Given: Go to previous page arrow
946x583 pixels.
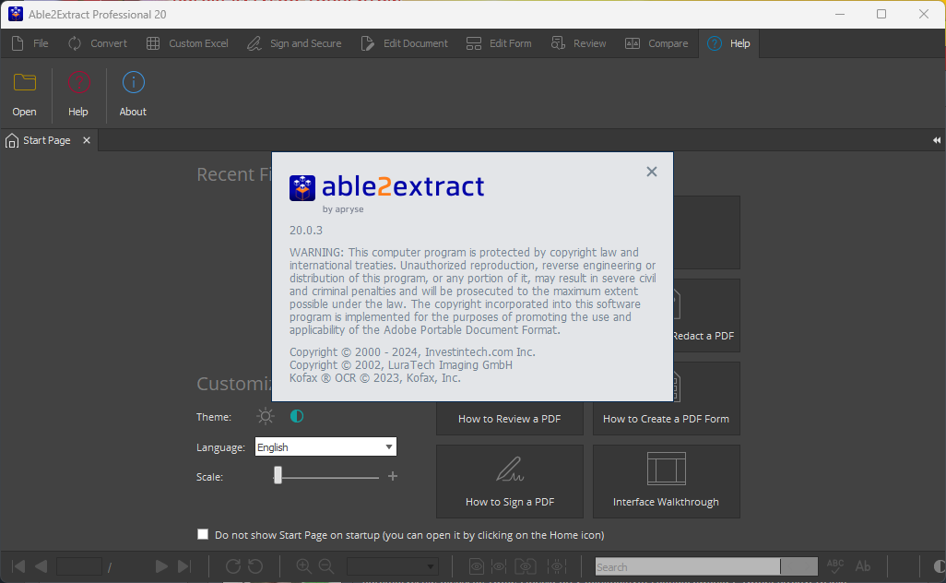Looking at the screenshot, I should [x=41, y=566].
